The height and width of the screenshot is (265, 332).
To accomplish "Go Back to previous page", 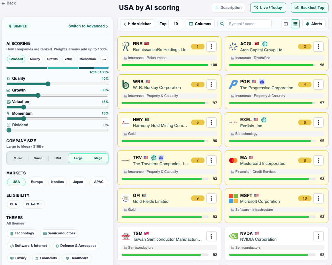I will point(9,3).
